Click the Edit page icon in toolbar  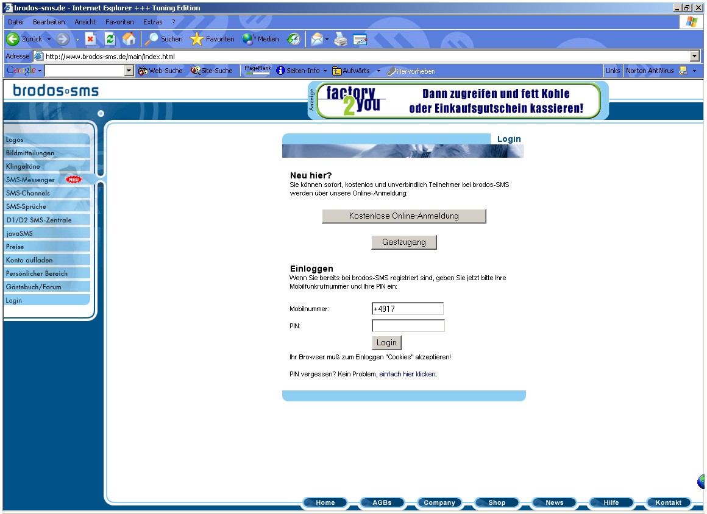tap(360, 40)
